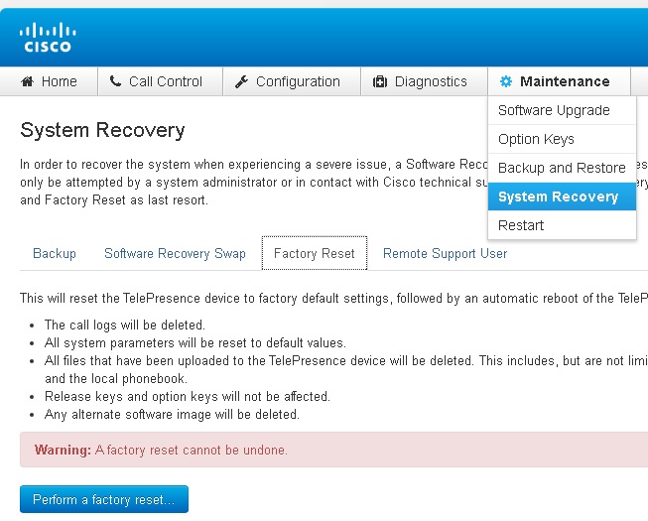The width and height of the screenshot is (648, 521).
Task: Click the medical kit icon on Diagnostics
Action: click(380, 81)
